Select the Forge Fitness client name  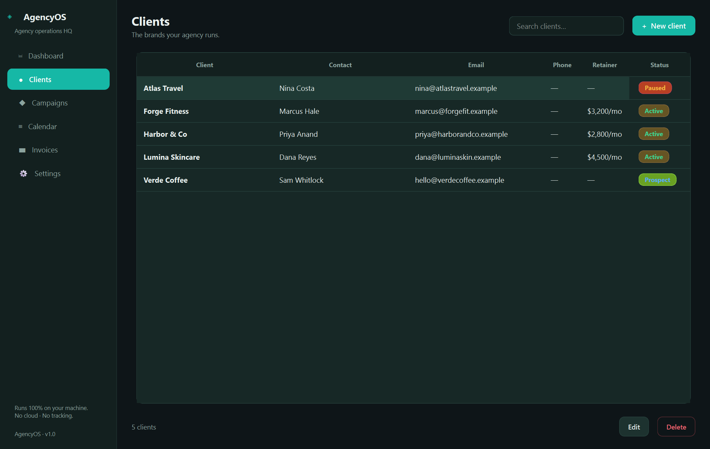tap(166, 111)
